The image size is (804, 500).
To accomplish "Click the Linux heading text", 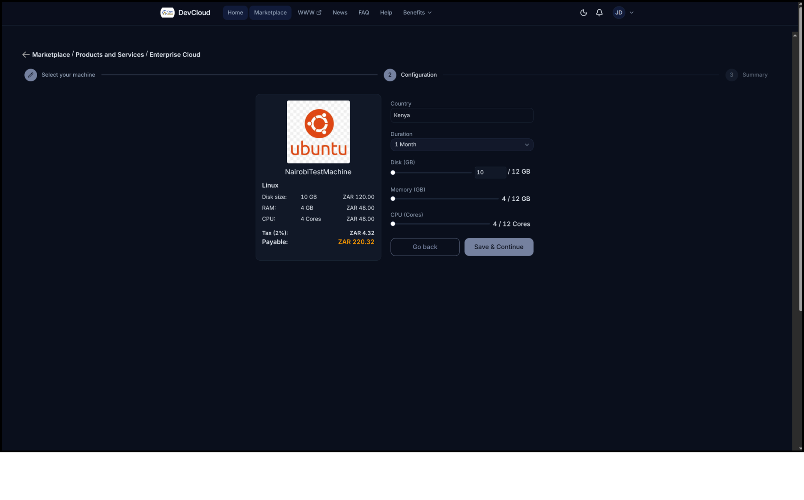I will tap(270, 185).
